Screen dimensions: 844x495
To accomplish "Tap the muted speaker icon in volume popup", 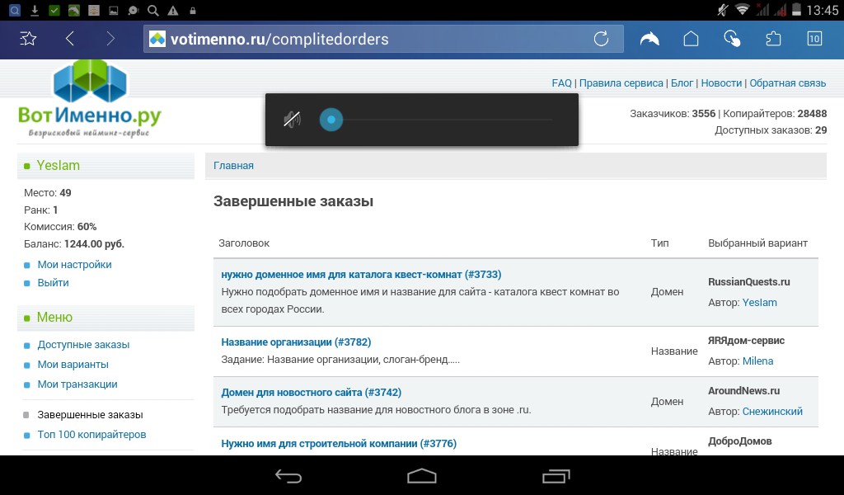I will (x=293, y=119).
